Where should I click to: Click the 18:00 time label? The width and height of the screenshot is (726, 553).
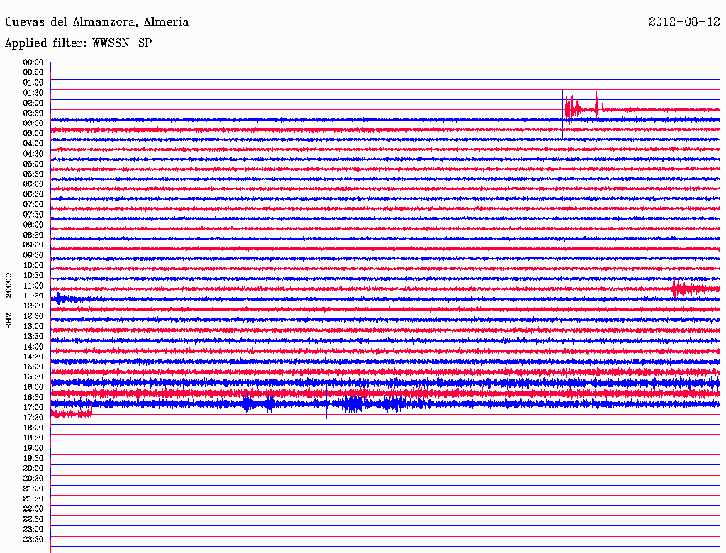coord(33,428)
